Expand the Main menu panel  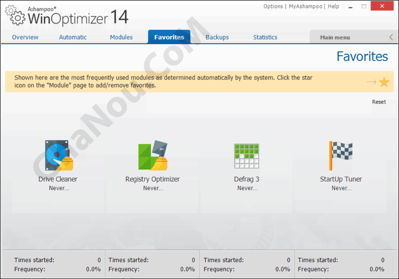[335, 38]
